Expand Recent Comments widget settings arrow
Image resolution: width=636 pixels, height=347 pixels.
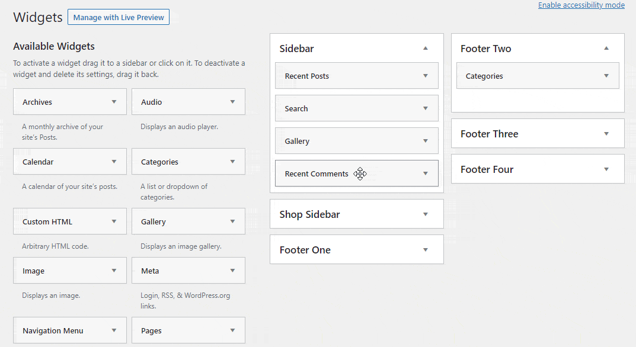(426, 173)
